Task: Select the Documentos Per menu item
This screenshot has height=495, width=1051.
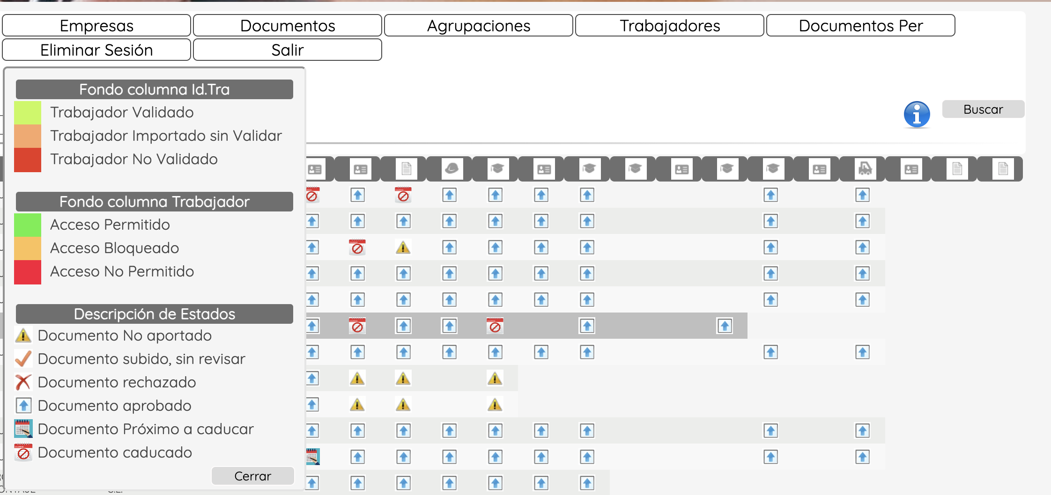Action: (x=861, y=25)
